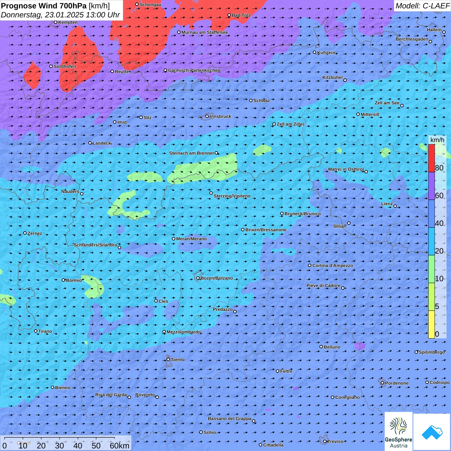Screen dimensions: 451x451
Task: Click the 'Predazzo' label
Action: click(223, 309)
